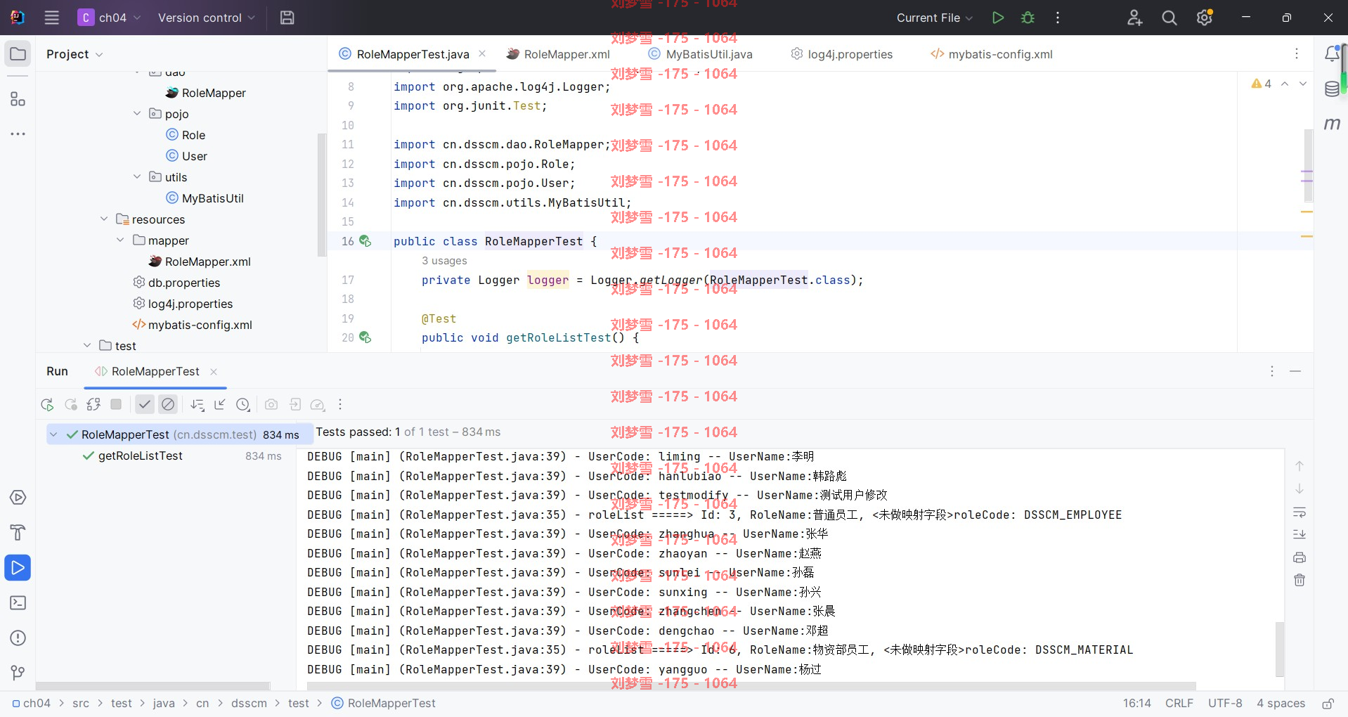Open the Notifications bell icon
This screenshot has width=1348, height=717.
1332,54
